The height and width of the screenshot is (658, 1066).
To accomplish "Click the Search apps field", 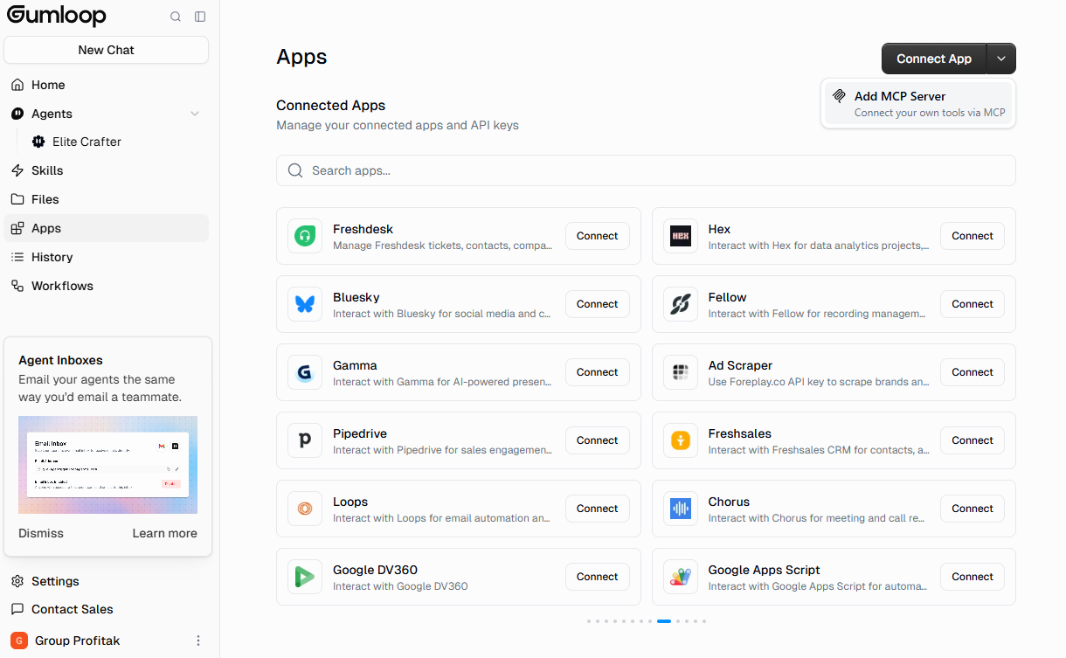I will [x=646, y=170].
